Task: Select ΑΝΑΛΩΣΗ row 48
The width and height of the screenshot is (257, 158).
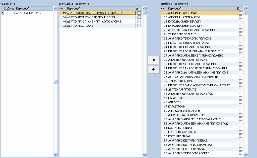Action: pos(202,102)
